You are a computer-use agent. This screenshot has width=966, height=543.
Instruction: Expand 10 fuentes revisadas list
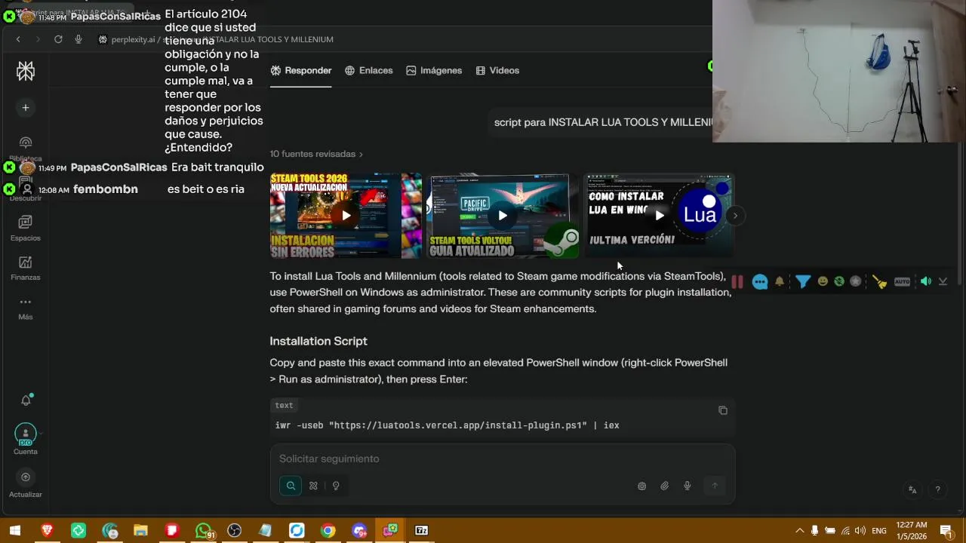316,154
